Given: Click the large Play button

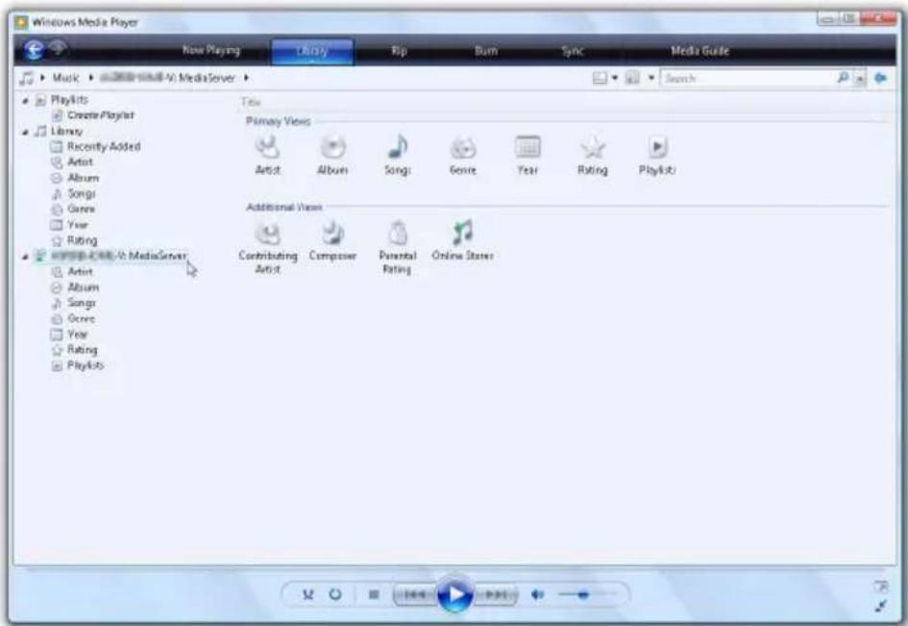Looking at the screenshot, I should (x=454, y=594).
